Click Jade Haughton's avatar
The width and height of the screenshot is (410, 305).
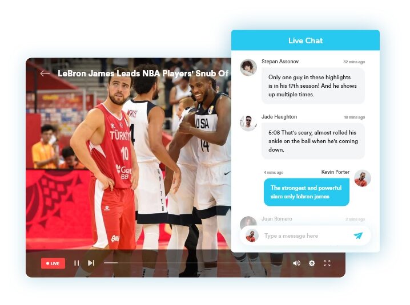click(x=248, y=123)
